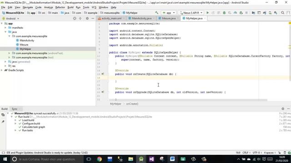Viewport: 291px width, 163px height.
Task: Click the toggle view icon in Build panel
Action: (x=3, y=115)
